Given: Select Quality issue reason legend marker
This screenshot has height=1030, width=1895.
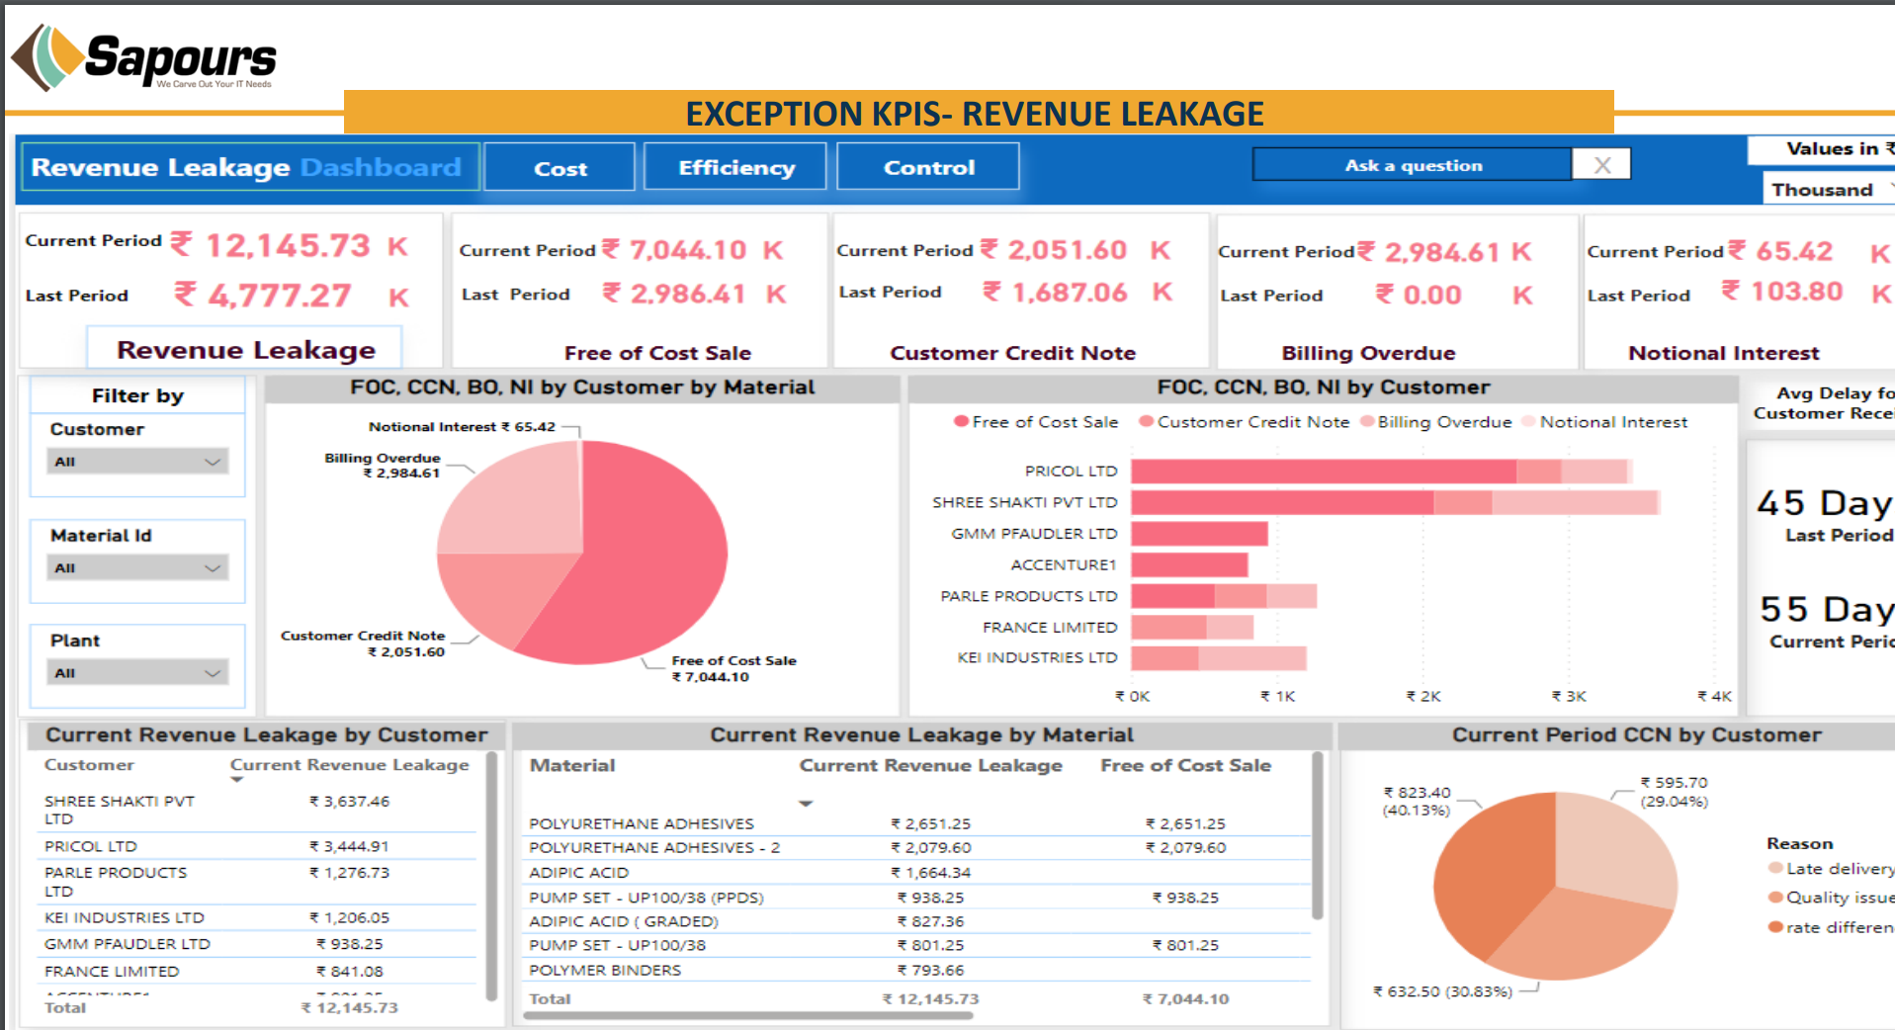Looking at the screenshot, I should (1775, 897).
